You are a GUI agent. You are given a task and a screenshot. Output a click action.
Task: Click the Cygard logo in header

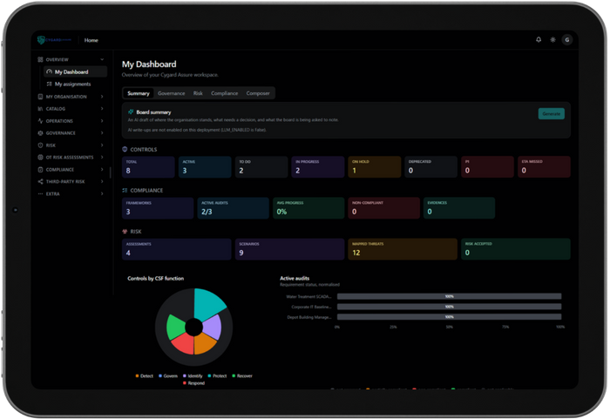tap(54, 40)
